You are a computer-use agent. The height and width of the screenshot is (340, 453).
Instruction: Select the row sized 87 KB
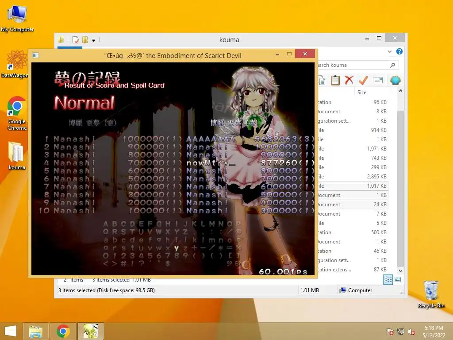pyautogui.click(x=353, y=270)
